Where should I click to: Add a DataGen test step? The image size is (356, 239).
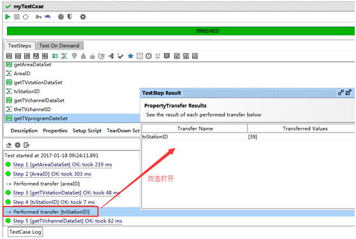click(x=92, y=56)
